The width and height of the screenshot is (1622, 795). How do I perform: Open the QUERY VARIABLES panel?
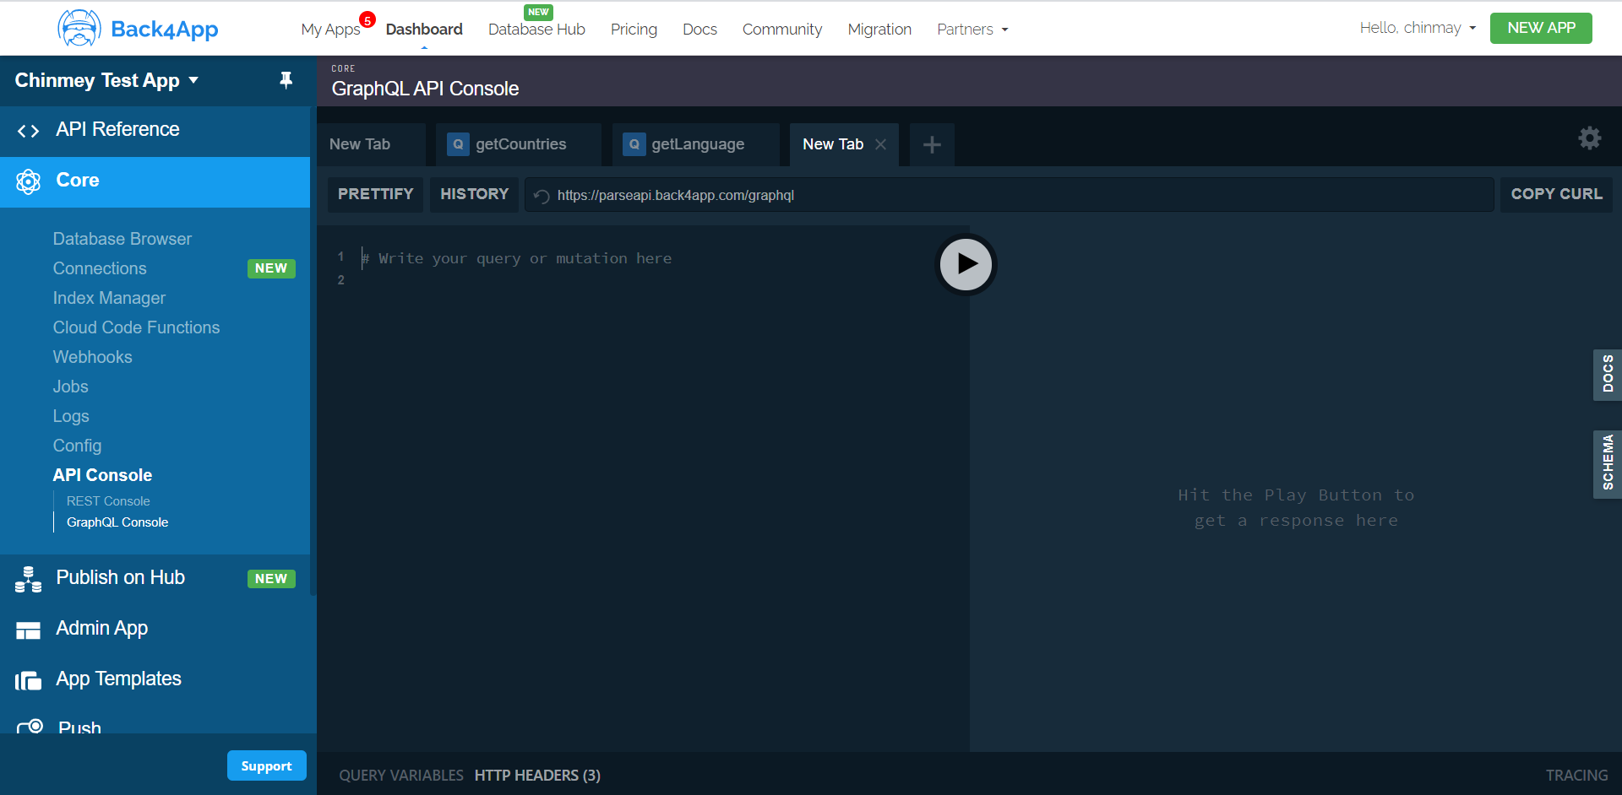[x=401, y=776]
